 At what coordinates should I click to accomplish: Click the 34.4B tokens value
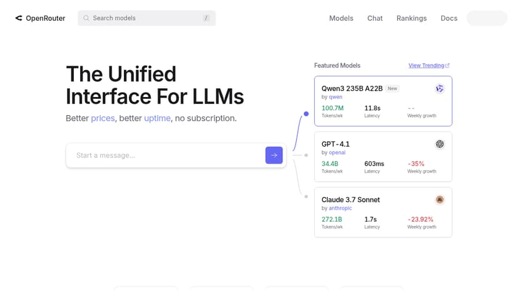tap(330, 163)
